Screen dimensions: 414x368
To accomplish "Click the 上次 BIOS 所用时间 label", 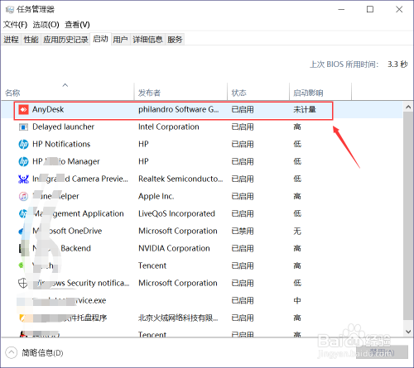I will (x=344, y=65).
